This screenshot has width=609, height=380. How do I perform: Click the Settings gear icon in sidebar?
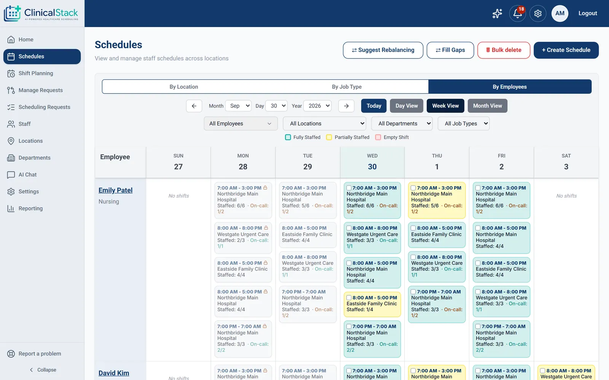11,192
